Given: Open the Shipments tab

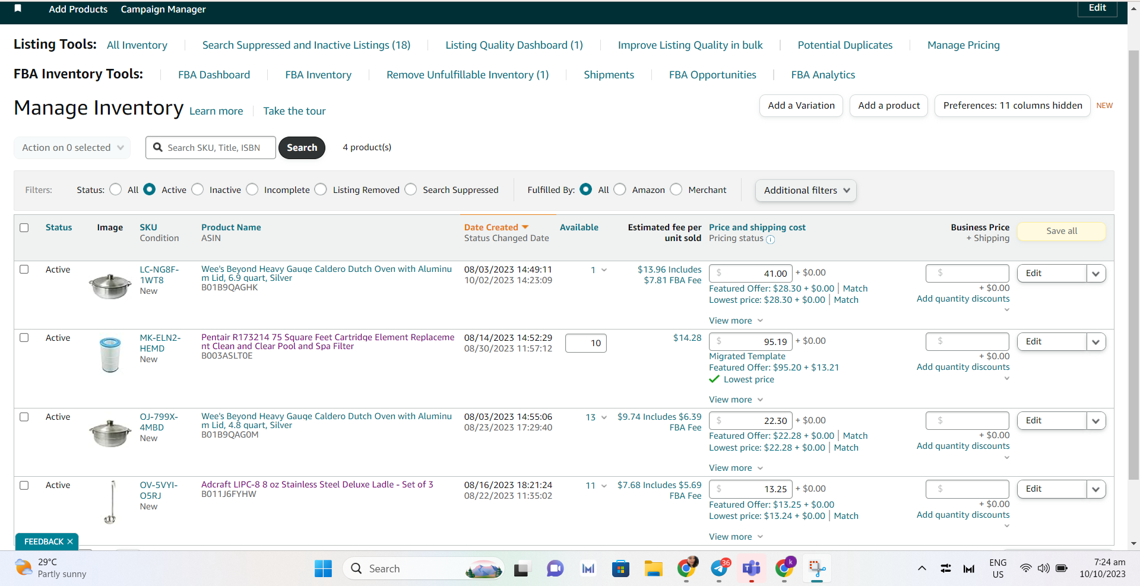Looking at the screenshot, I should pos(609,75).
